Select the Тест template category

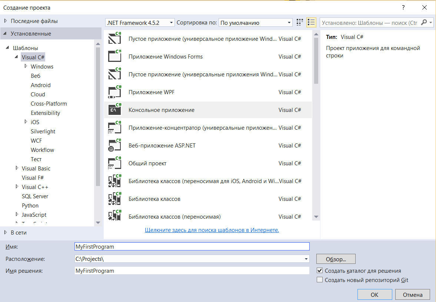click(x=36, y=159)
